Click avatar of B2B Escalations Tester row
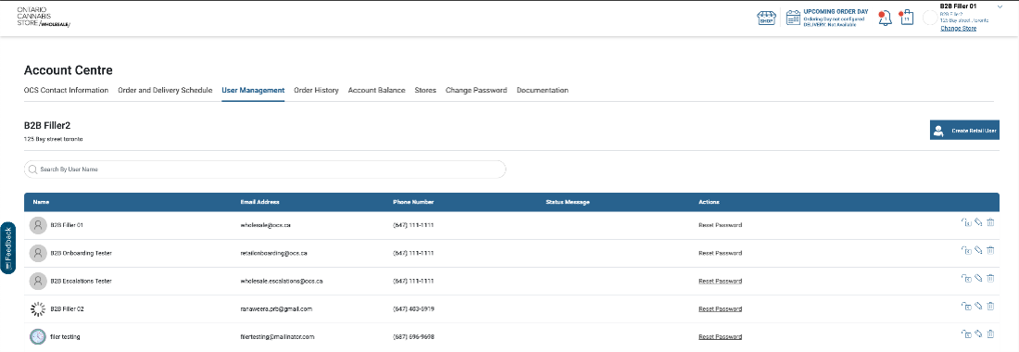This screenshot has height=352, width=1019. (38, 282)
